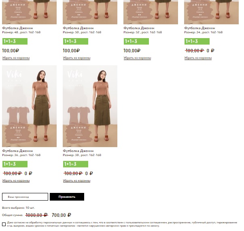Click the 1+1=3 badge on size 48 item
This screenshot has height=231, width=244.
coord(15,41)
